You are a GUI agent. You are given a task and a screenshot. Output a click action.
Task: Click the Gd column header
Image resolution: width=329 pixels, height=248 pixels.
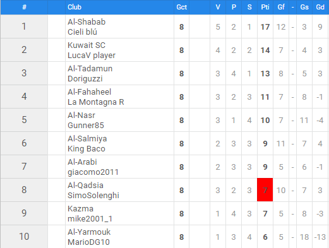pos(320,7)
